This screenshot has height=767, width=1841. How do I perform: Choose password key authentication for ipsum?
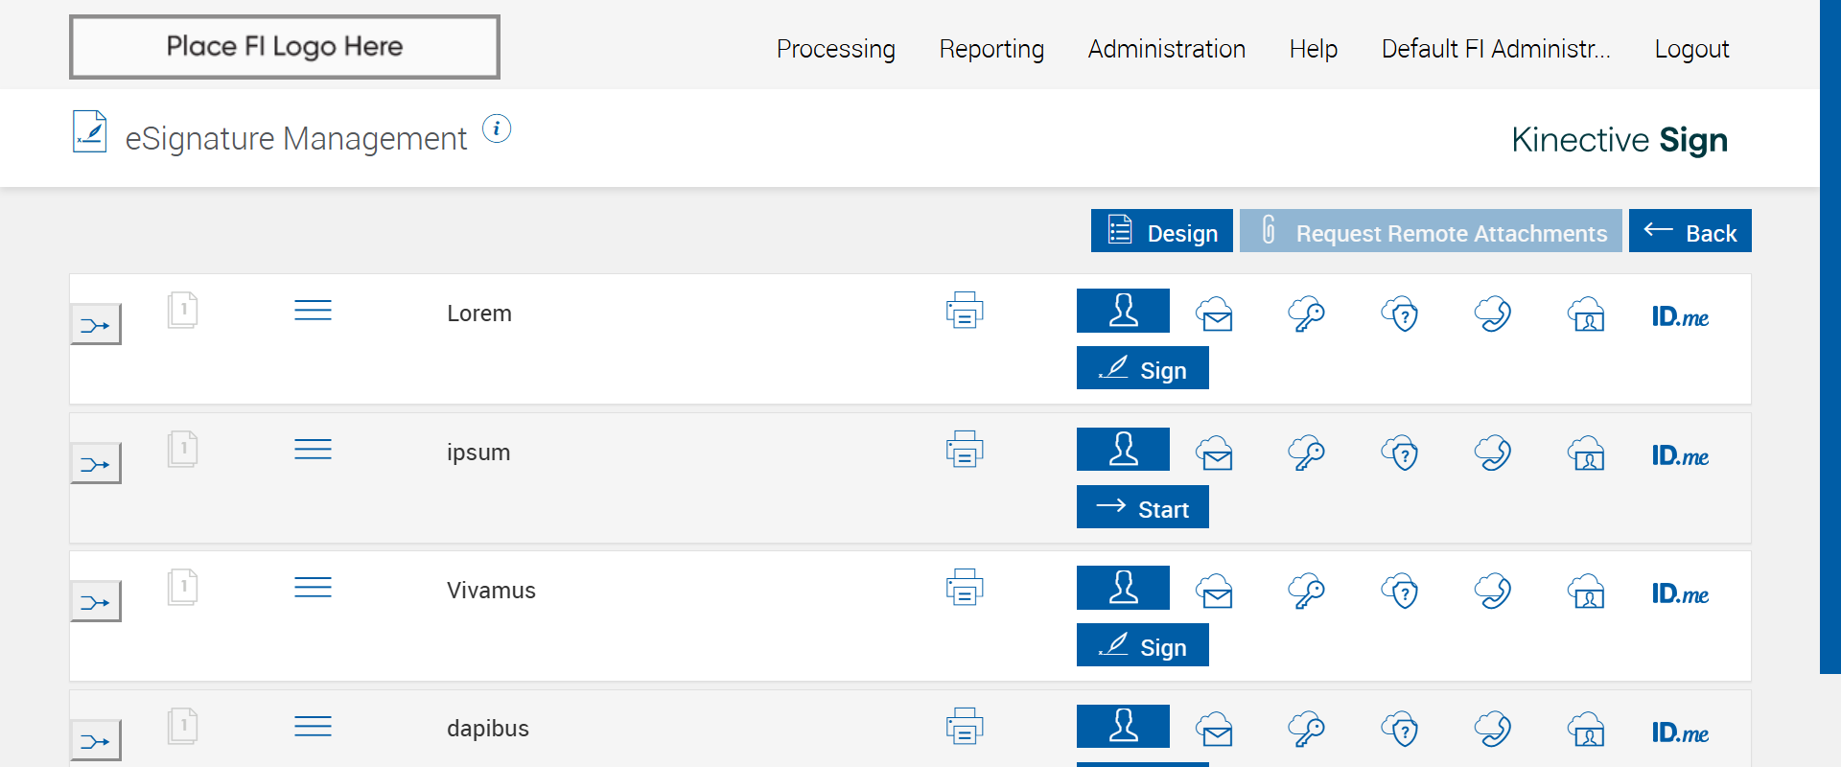point(1306,453)
